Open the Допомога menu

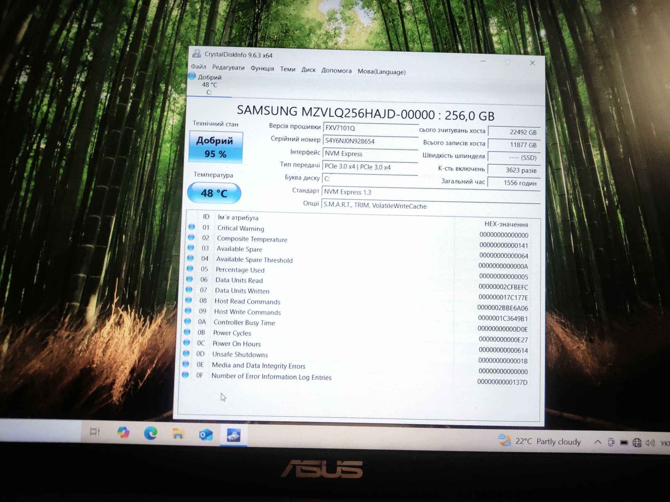tap(336, 71)
